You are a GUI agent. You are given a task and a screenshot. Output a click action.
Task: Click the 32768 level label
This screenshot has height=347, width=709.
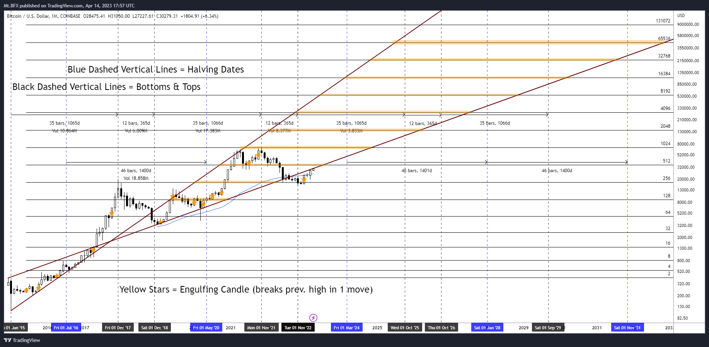pyautogui.click(x=664, y=56)
